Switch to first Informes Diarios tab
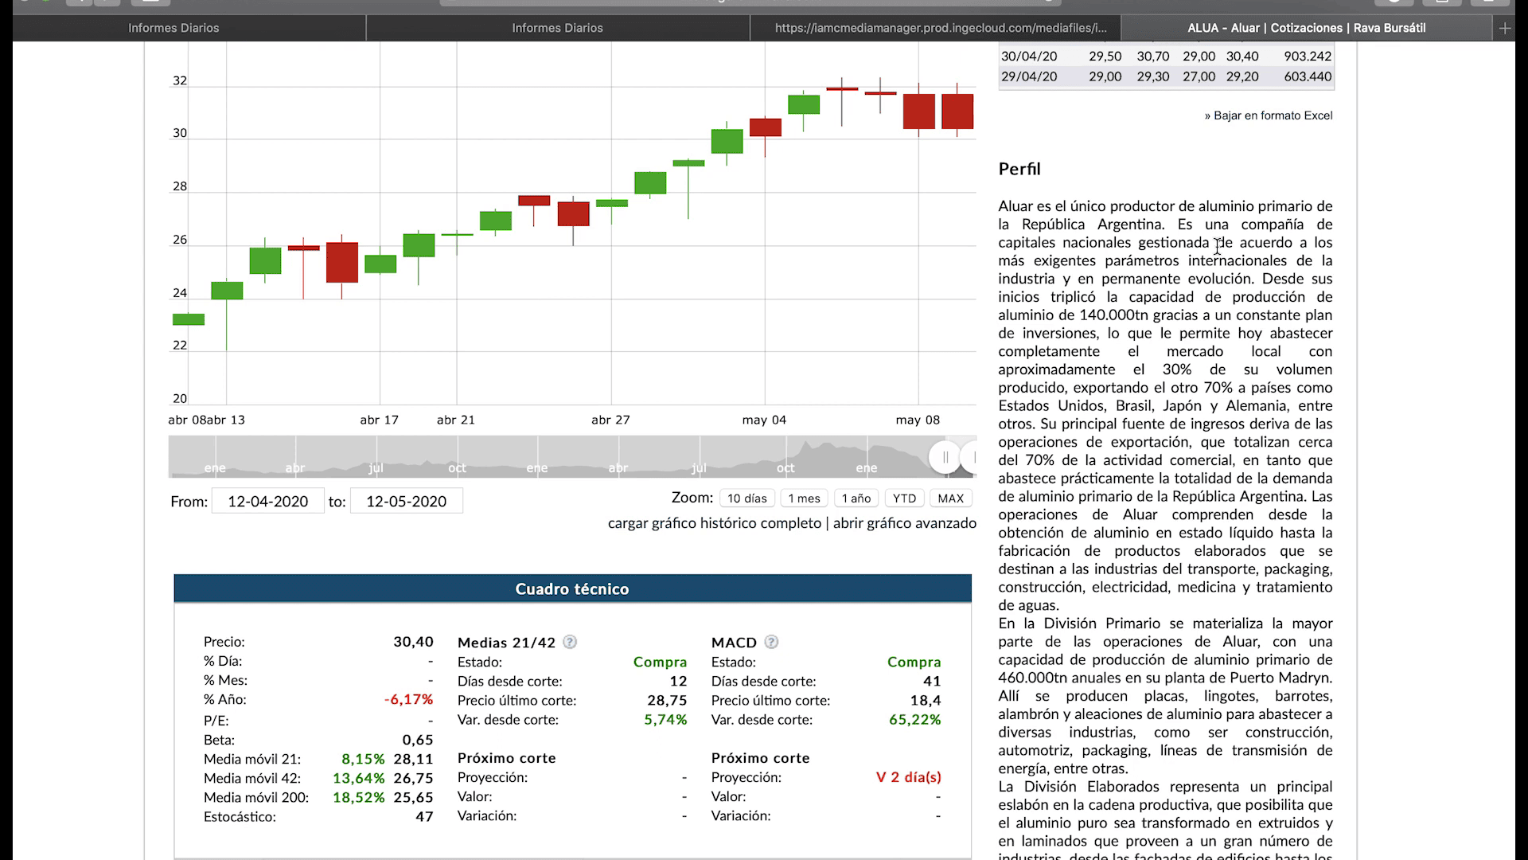The height and width of the screenshot is (860, 1528). 173,28
